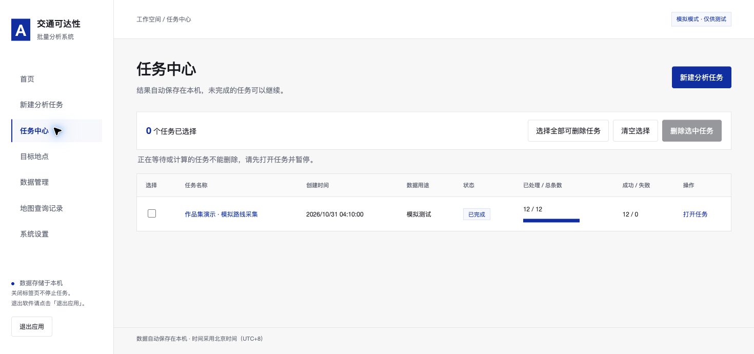Open 首页 in the sidebar
The image size is (754, 354).
[56, 79]
